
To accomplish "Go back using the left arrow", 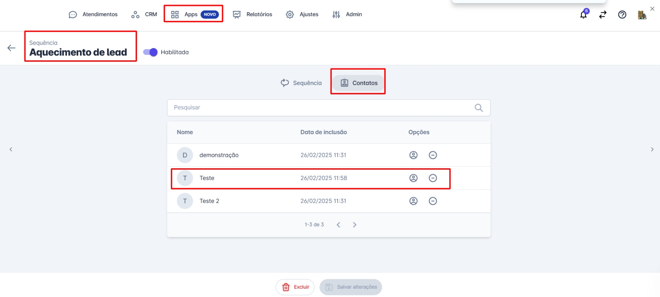I will (x=12, y=48).
